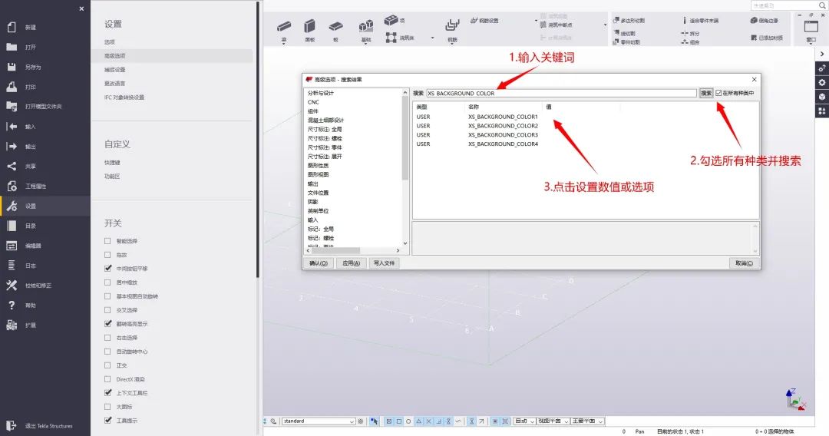Image resolution: width=829 pixels, height=436 pixels.
Task: Click the 多边形切割 polygon cut tool
Action: (632, 21)
